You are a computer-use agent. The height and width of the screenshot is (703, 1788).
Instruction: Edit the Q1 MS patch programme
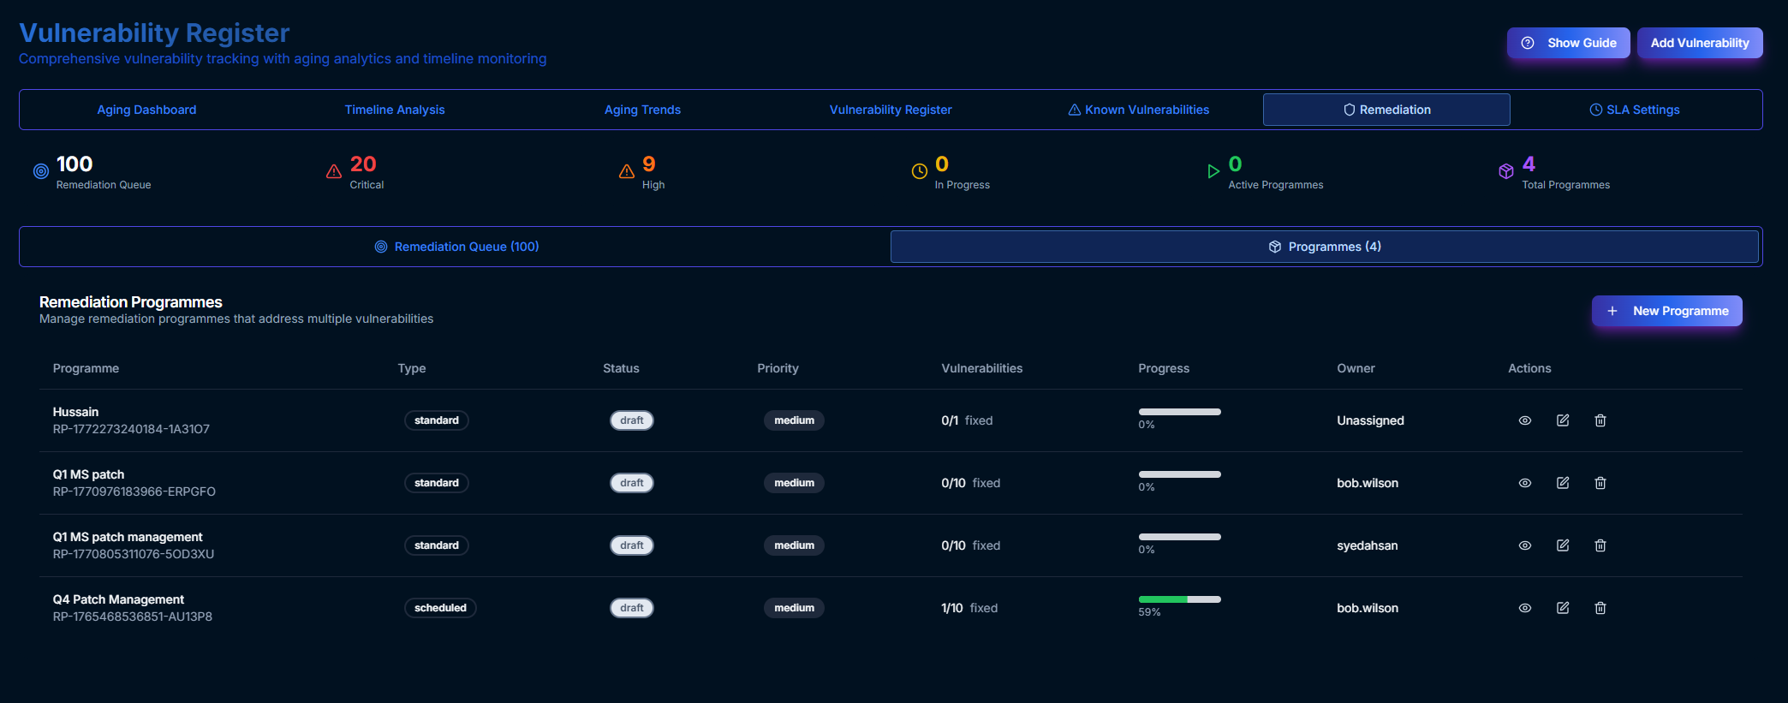coord(1563,483)
